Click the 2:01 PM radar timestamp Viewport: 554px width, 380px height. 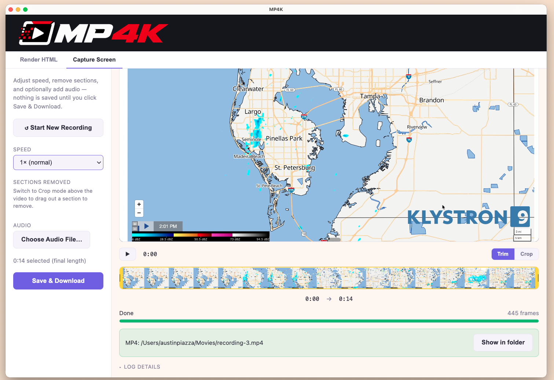pyautogui.click(x=168, y=226)
